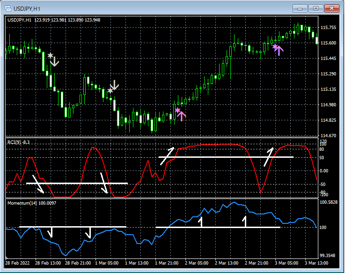The width and height of the screenshot is (345, 273).
Task: Click price level 115.600 on the price axis
Action: coord(328,43)
